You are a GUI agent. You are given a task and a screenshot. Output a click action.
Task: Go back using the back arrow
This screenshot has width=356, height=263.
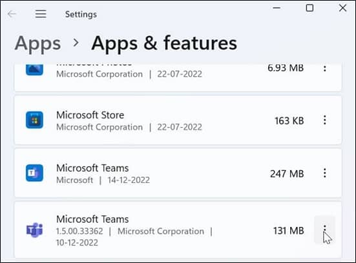pos(12,14)
